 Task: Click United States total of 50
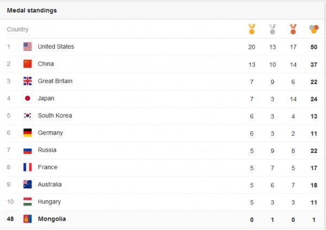coord(314,47)
